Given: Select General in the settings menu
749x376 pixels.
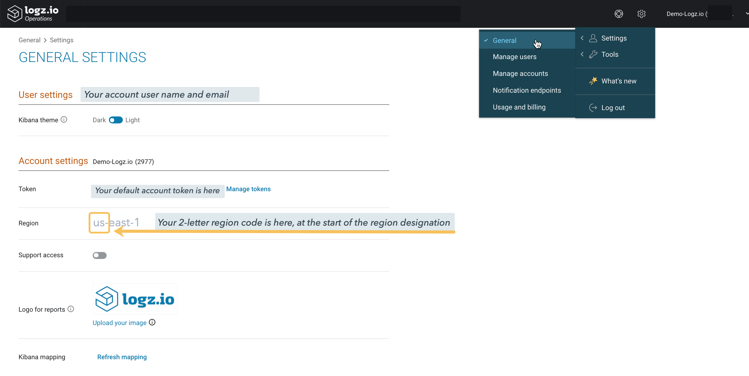Looking at the screenshot, I should pyautogui.click(x=527, y=41).
